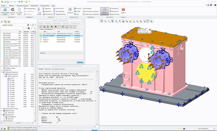217x131 pixels.
Task: Click the red flag stop run icon
Action: click(x=55, y=27)
